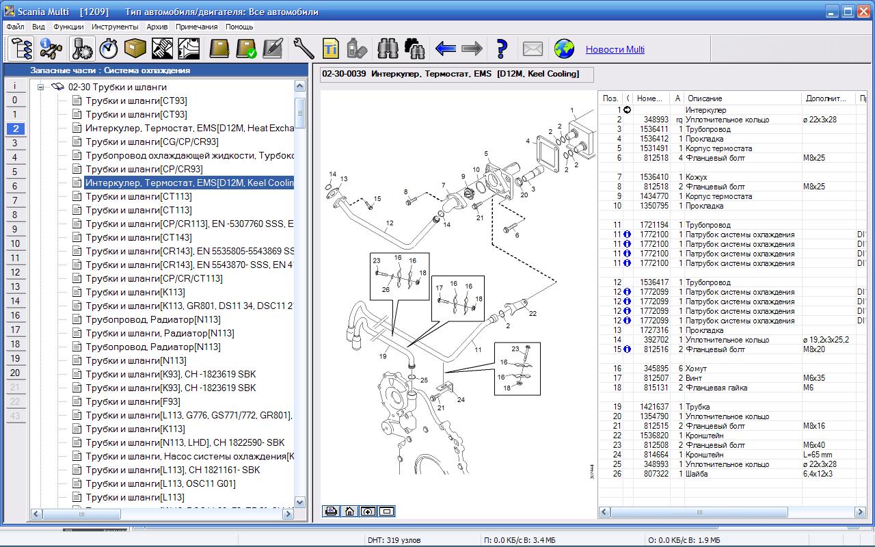Open the Архив menu
The width and height of the screenshot is (875, 547).
(157, 27)
